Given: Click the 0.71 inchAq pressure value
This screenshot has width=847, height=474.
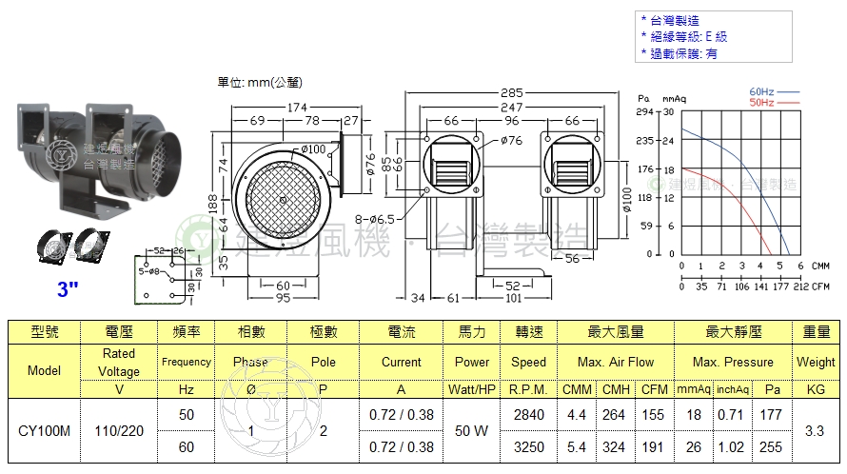Looking at the screenshot, I should (730, 415).
